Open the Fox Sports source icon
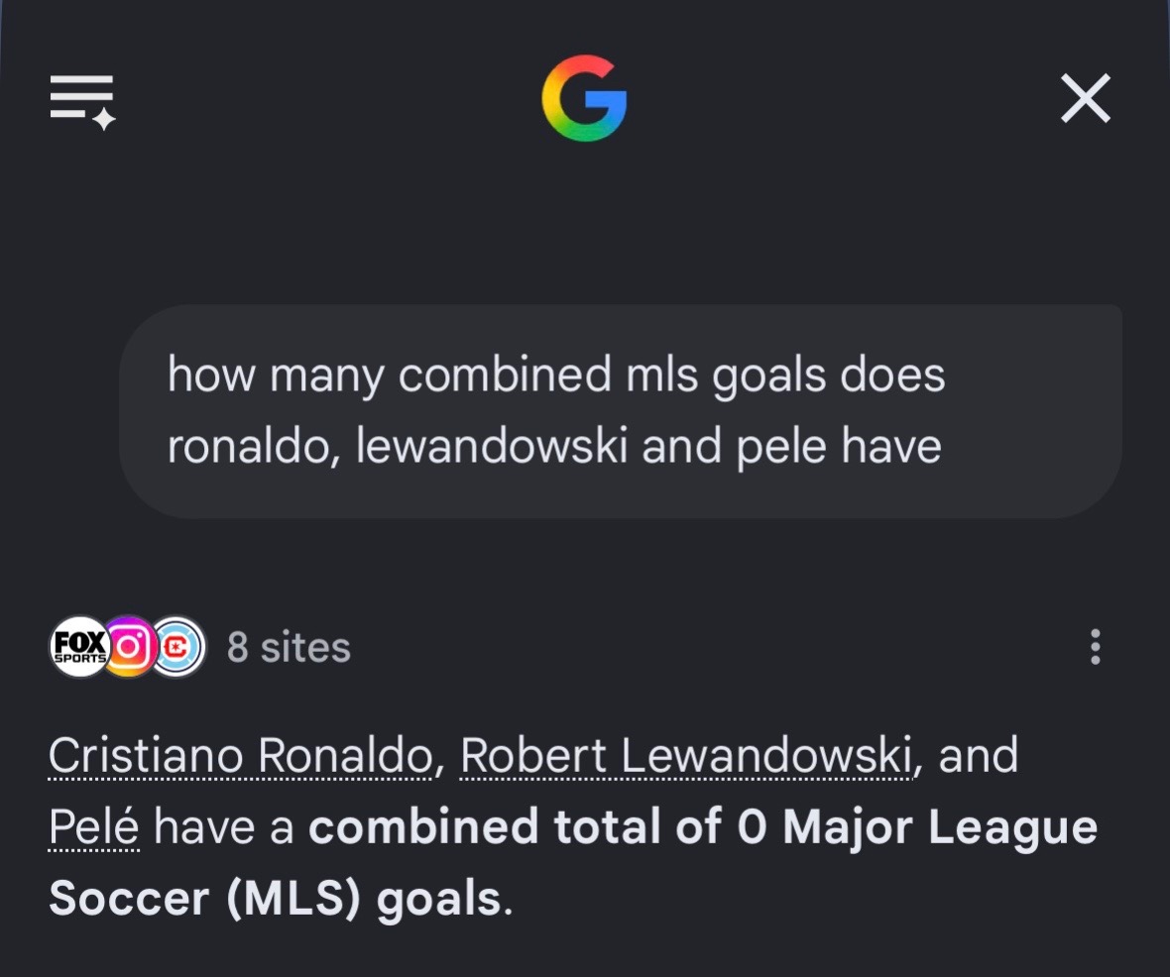 click(x=80, y=647)
